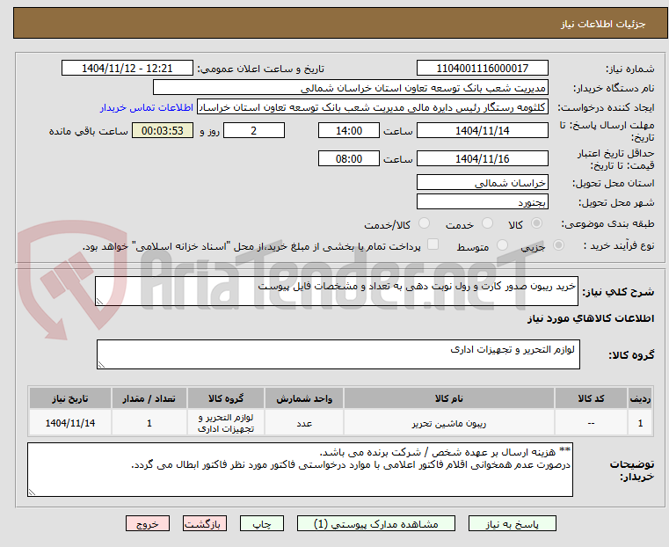
Task: Click price validity date 1404/11/16 field
Action: [x=482, y=158]
